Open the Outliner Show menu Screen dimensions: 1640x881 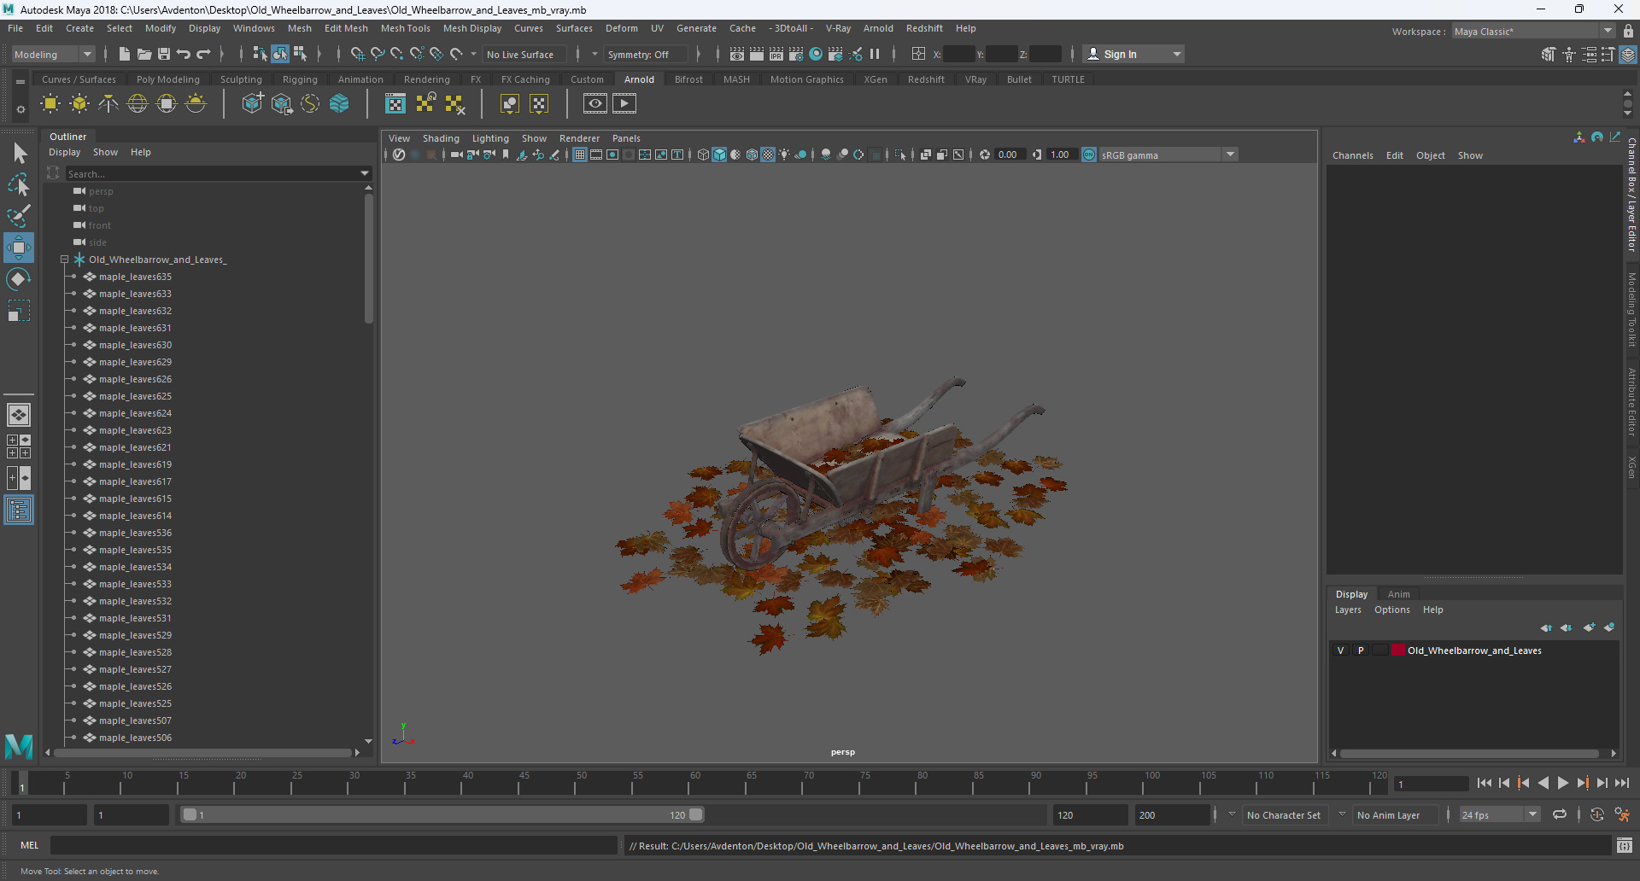105,152
